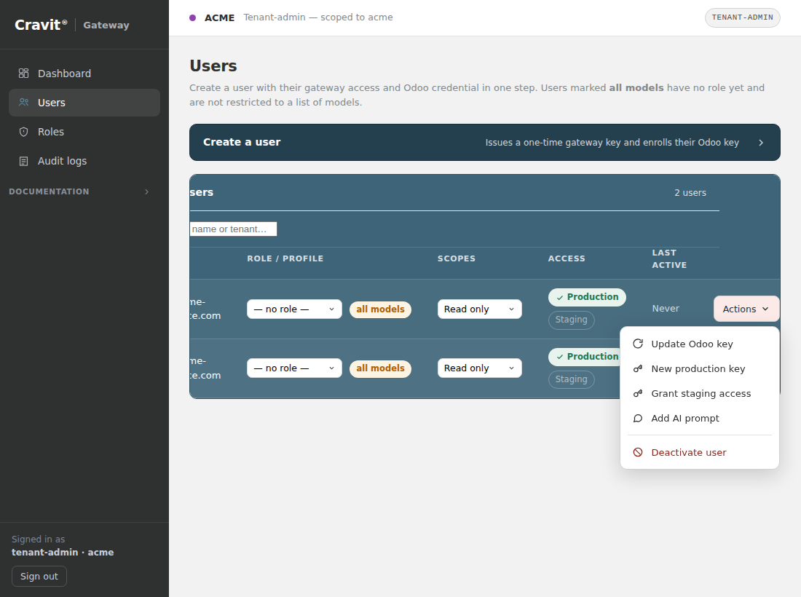Expand the Documentation section
Screen dimensions: 801x597
click(79, 191)
